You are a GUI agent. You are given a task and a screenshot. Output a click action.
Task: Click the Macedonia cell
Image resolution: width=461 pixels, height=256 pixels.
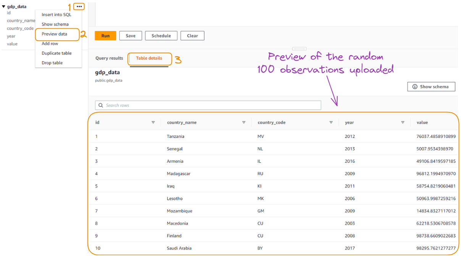178,223
